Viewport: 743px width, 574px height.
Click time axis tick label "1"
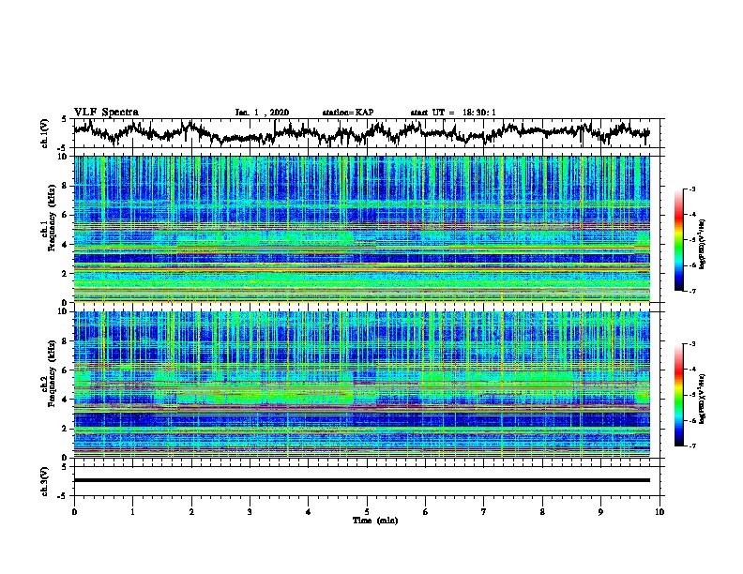coord(133,512)
